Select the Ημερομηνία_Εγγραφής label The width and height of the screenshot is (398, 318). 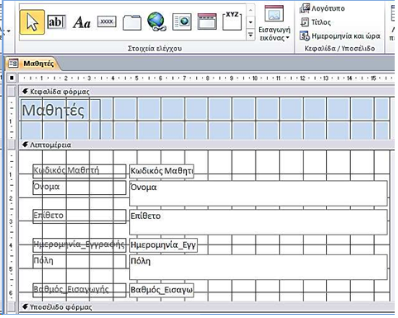79,245
